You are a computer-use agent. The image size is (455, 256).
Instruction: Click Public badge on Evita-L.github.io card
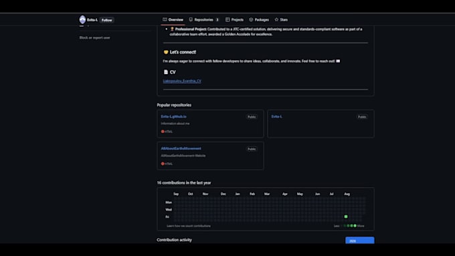click(252, 117)
